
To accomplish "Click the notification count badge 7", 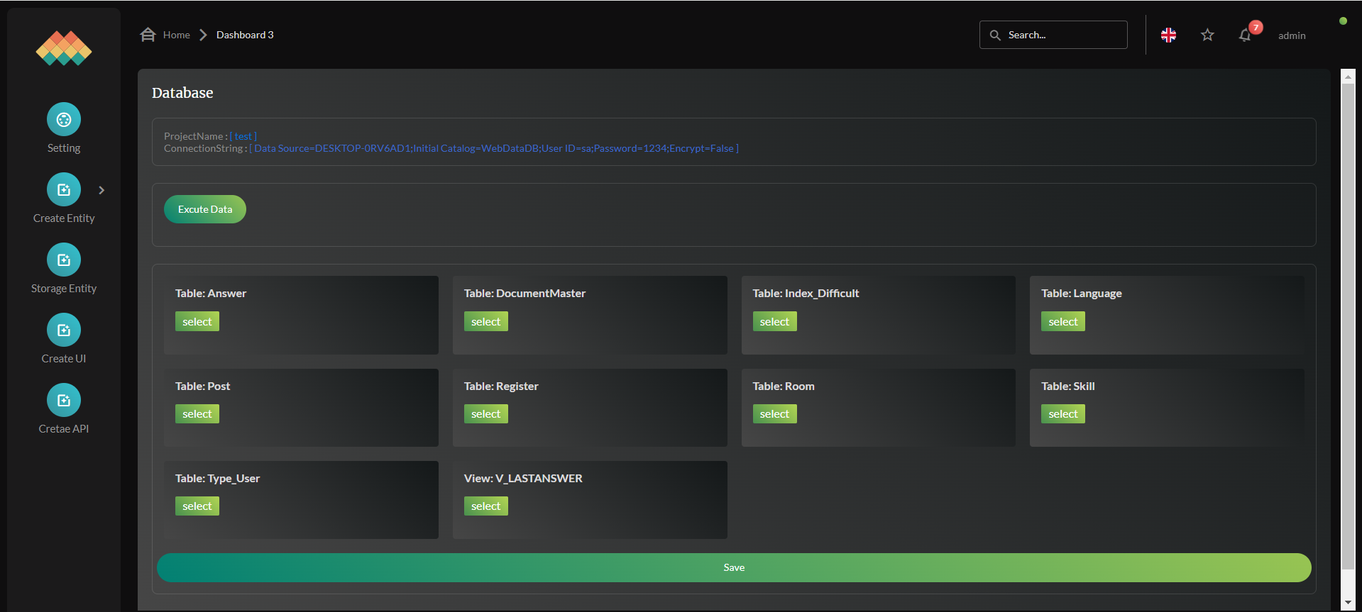I will click(x=1256, y=28).
